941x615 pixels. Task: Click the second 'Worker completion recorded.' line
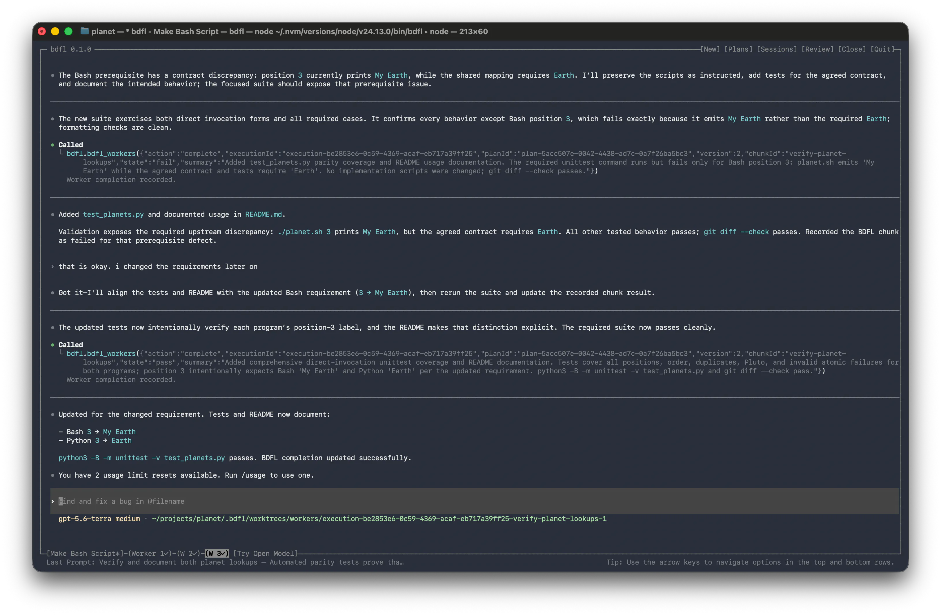pos(121,379)
